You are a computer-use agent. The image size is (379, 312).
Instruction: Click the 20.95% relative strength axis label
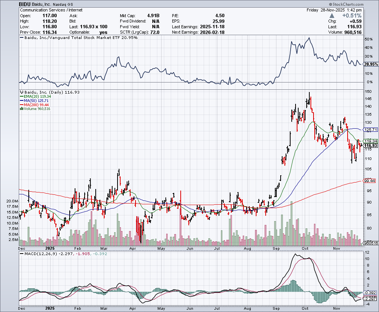[371, 65]
